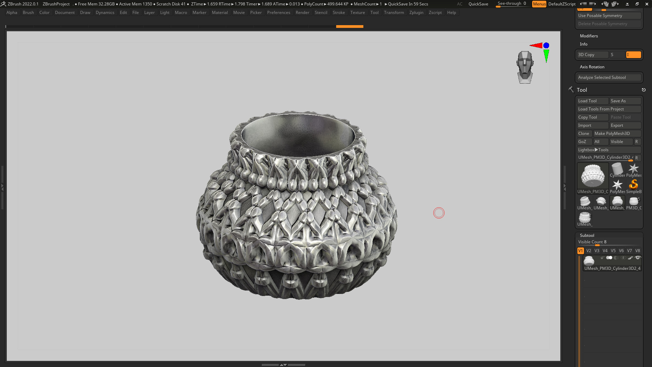Collapse the Subtool section

(x=587, y=235)
